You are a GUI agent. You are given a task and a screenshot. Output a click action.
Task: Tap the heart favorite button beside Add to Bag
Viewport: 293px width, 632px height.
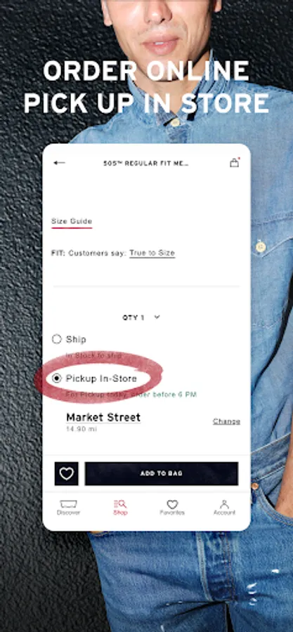click(x=67, y=473)
